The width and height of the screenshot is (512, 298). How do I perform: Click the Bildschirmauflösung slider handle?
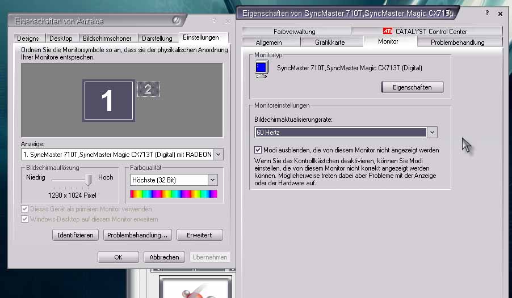88,180
